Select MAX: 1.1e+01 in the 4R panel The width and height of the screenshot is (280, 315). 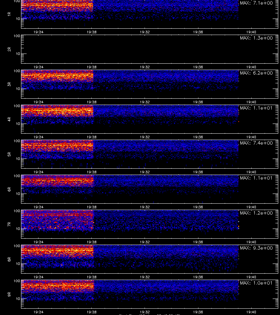point(256,108)
